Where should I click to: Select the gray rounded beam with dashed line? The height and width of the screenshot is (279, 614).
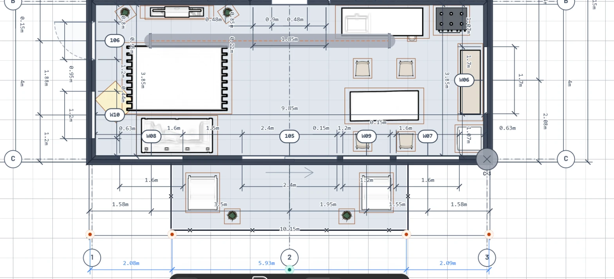point(270,41)
